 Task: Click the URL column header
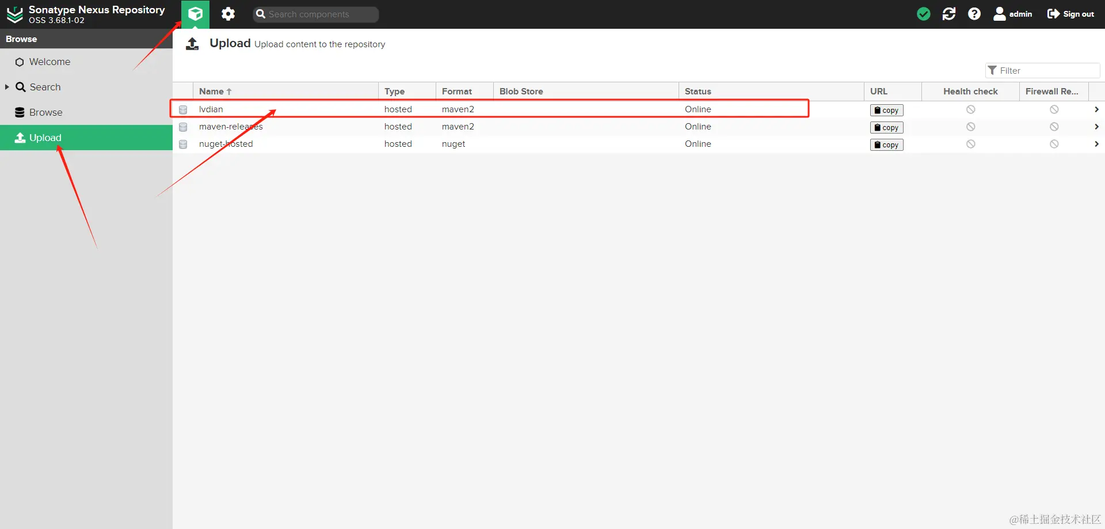click(x=893, y=92)
